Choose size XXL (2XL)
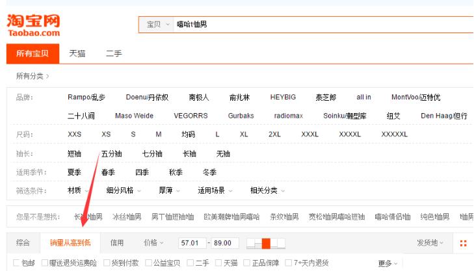The image size is (474, 271). pyautogui.click(x=274, y=135)
